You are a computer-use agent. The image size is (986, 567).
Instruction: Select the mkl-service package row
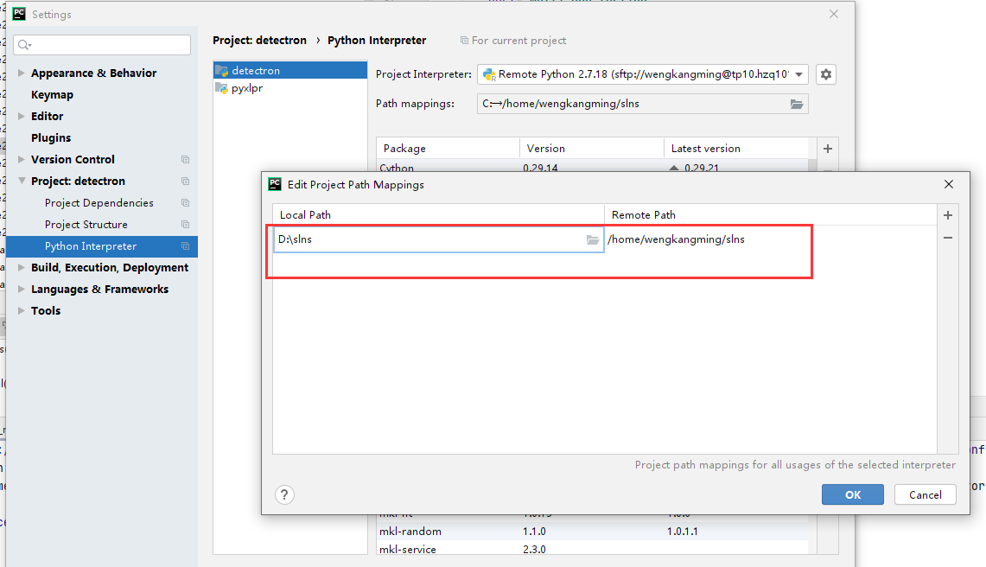pyautogui.click(x=592, y=549)
